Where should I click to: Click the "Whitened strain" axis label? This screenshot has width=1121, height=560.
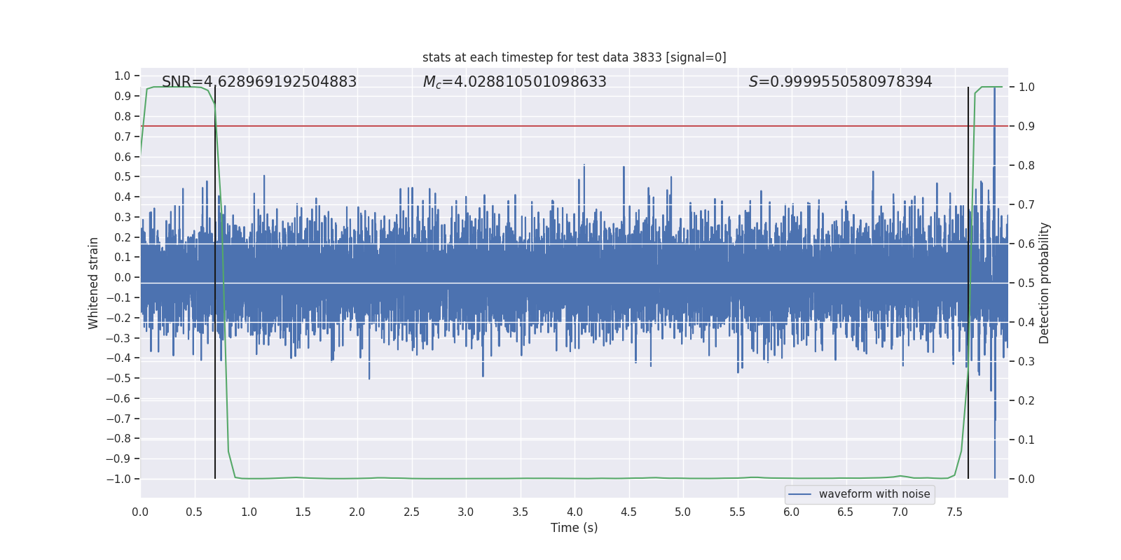[x=93, y=283]
